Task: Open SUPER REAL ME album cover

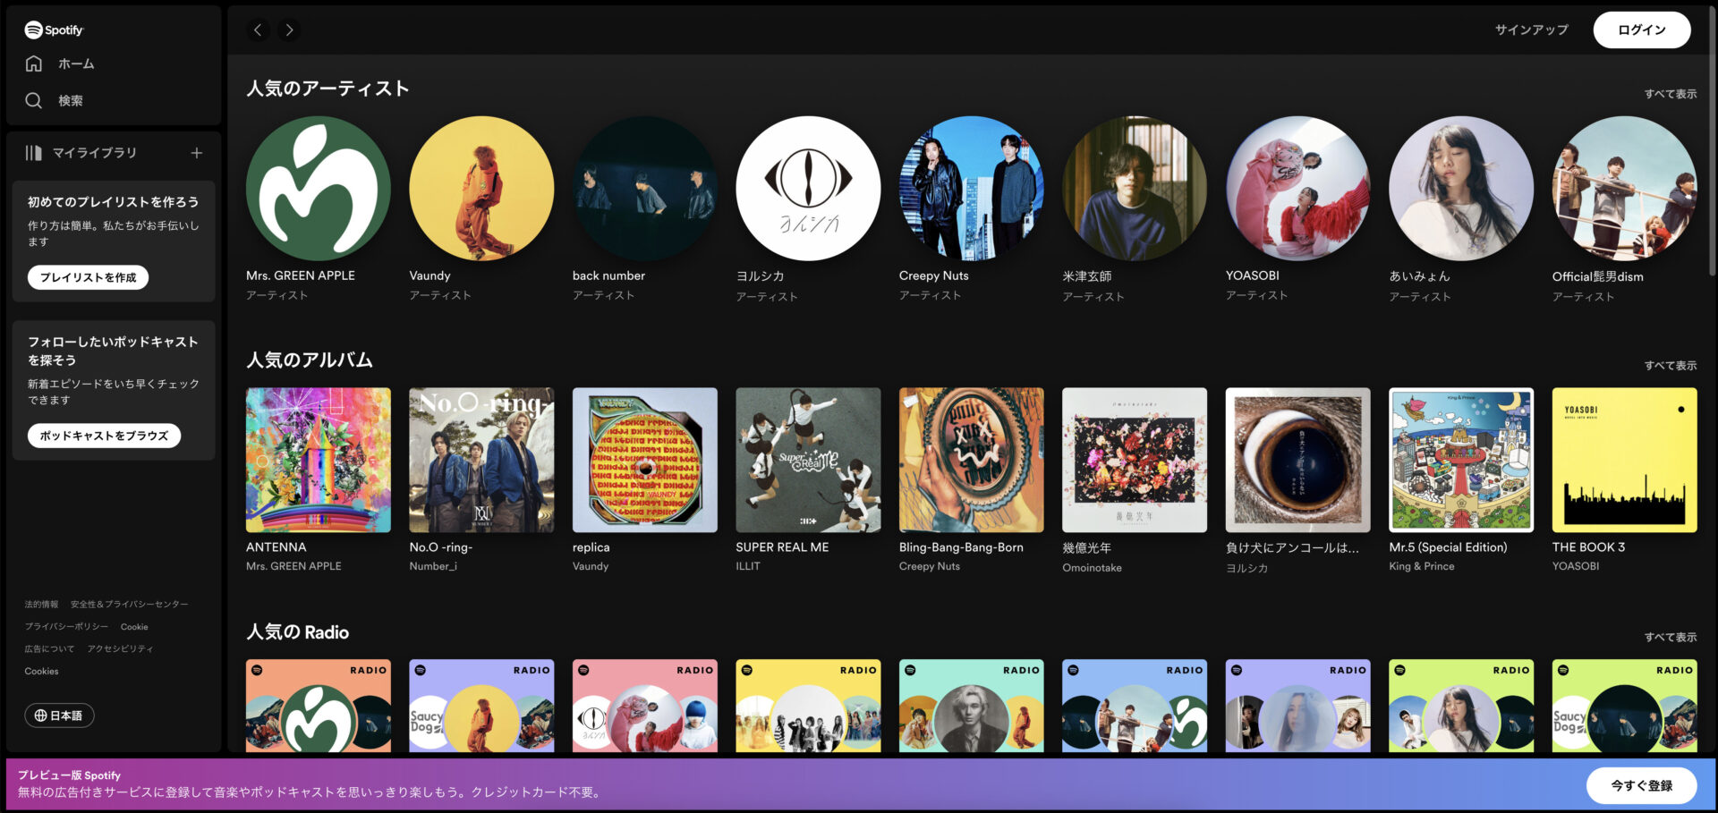Action: tap(808, 461)
